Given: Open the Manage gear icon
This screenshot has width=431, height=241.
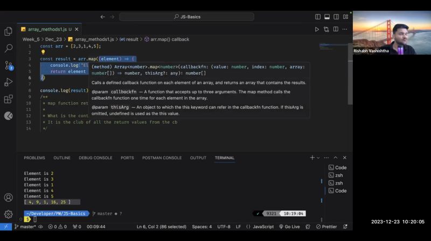Looking at the screenshot, I should point(8,214).
